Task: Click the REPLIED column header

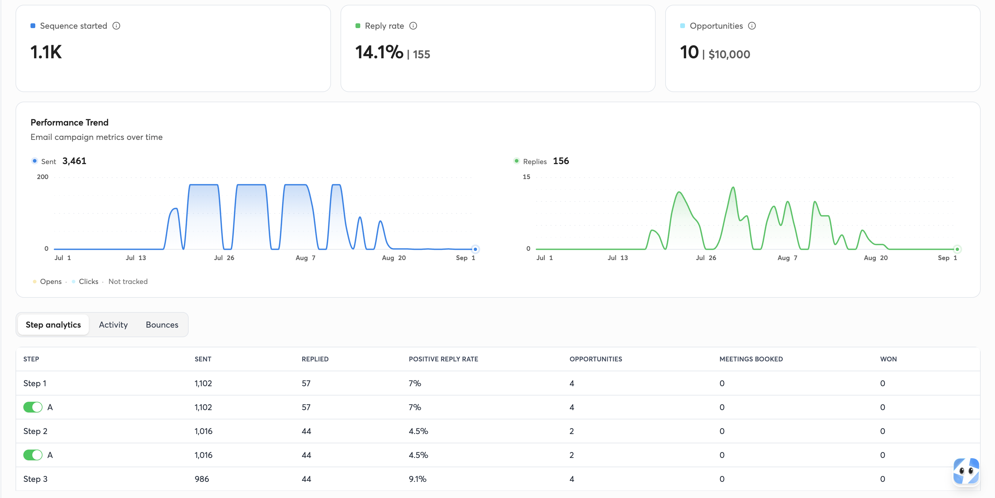Action: (x=315, y=359)
